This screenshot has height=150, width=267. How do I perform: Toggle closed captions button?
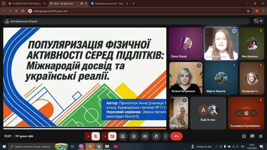[x=145, y=136]
